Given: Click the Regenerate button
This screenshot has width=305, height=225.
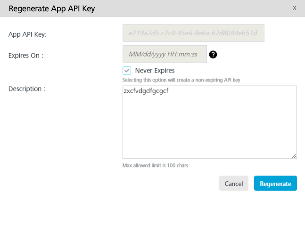Looking at the screenshot, I should [x=275, y=183].
